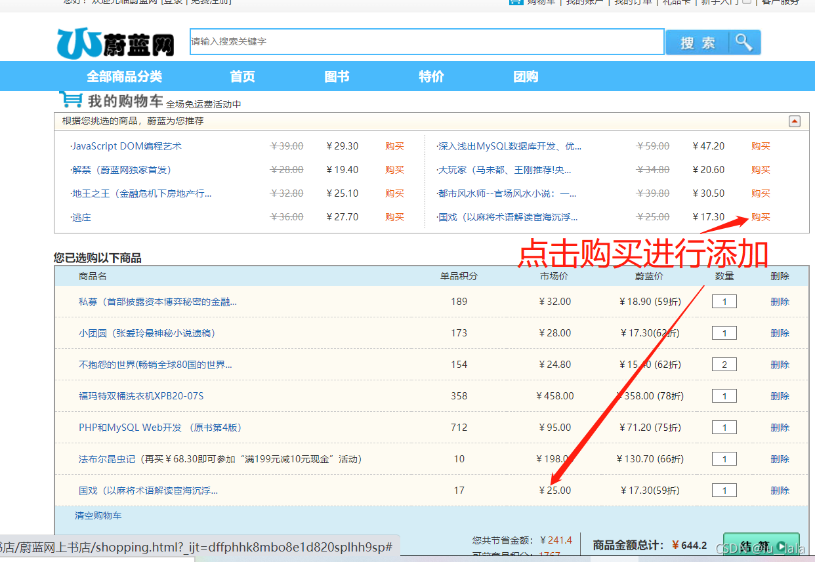Open the 小团圆 item in the cart

click(147, 333)
